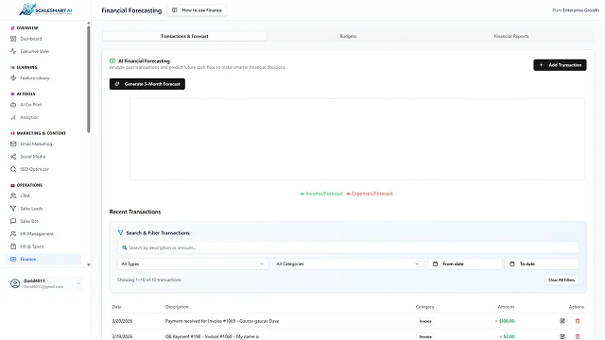Click Generate 3-Month Forecast button
This screenshot has height=340, width=605.
147,84
